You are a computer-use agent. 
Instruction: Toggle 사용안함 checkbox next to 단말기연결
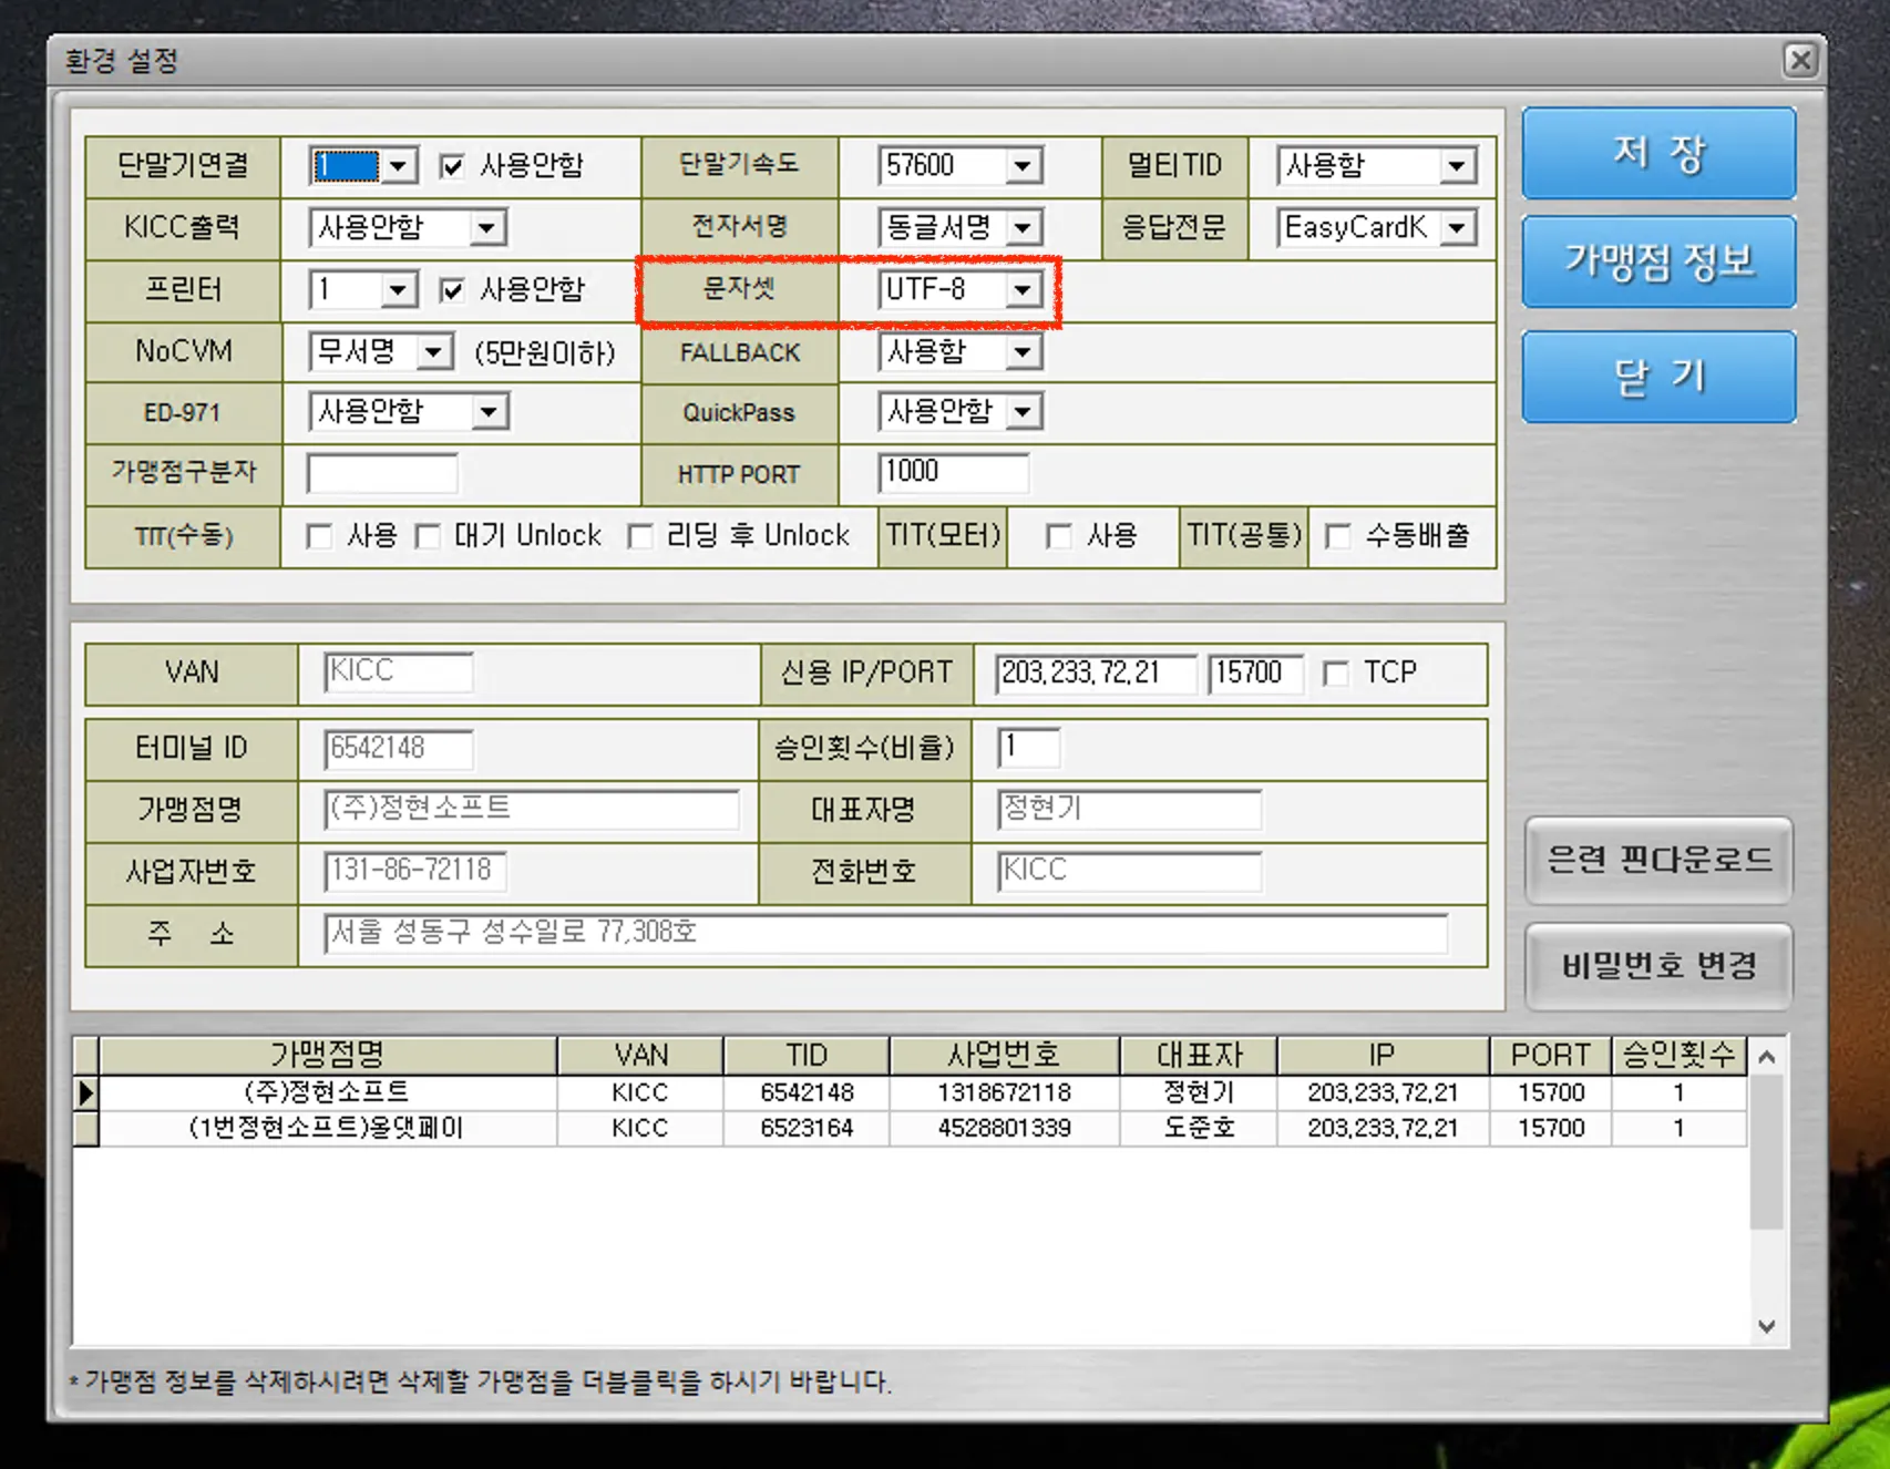tap(452, 166)
